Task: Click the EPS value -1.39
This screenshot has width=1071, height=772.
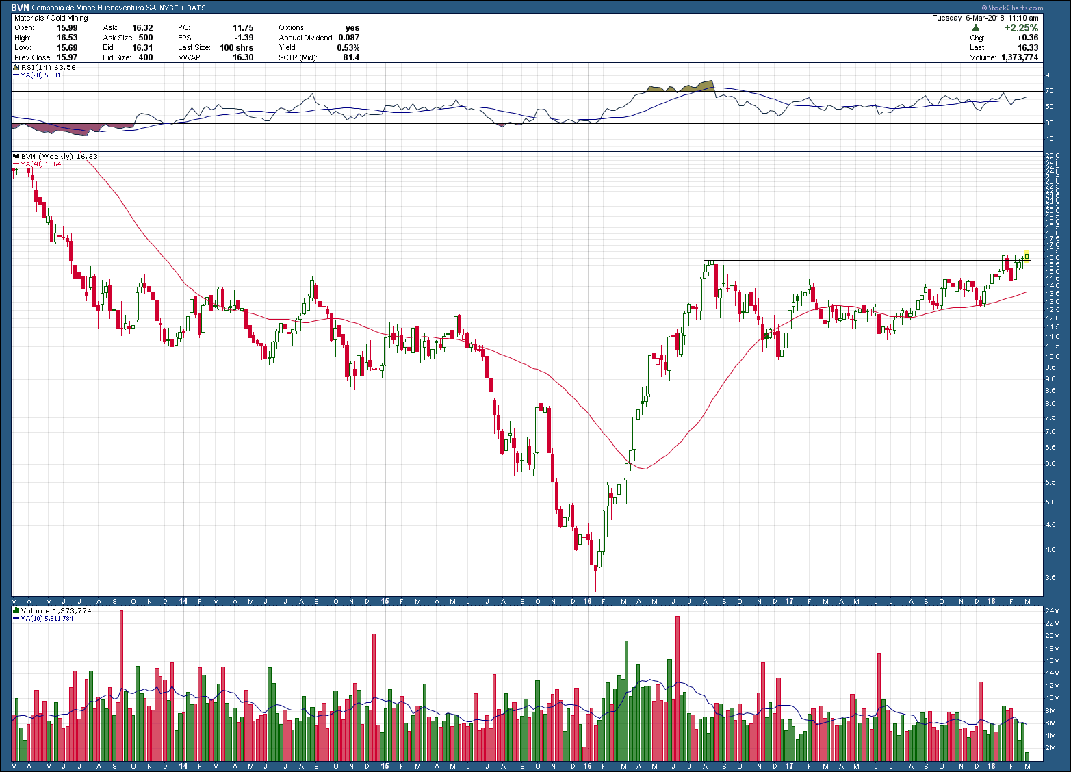Action: coord(244,38)
